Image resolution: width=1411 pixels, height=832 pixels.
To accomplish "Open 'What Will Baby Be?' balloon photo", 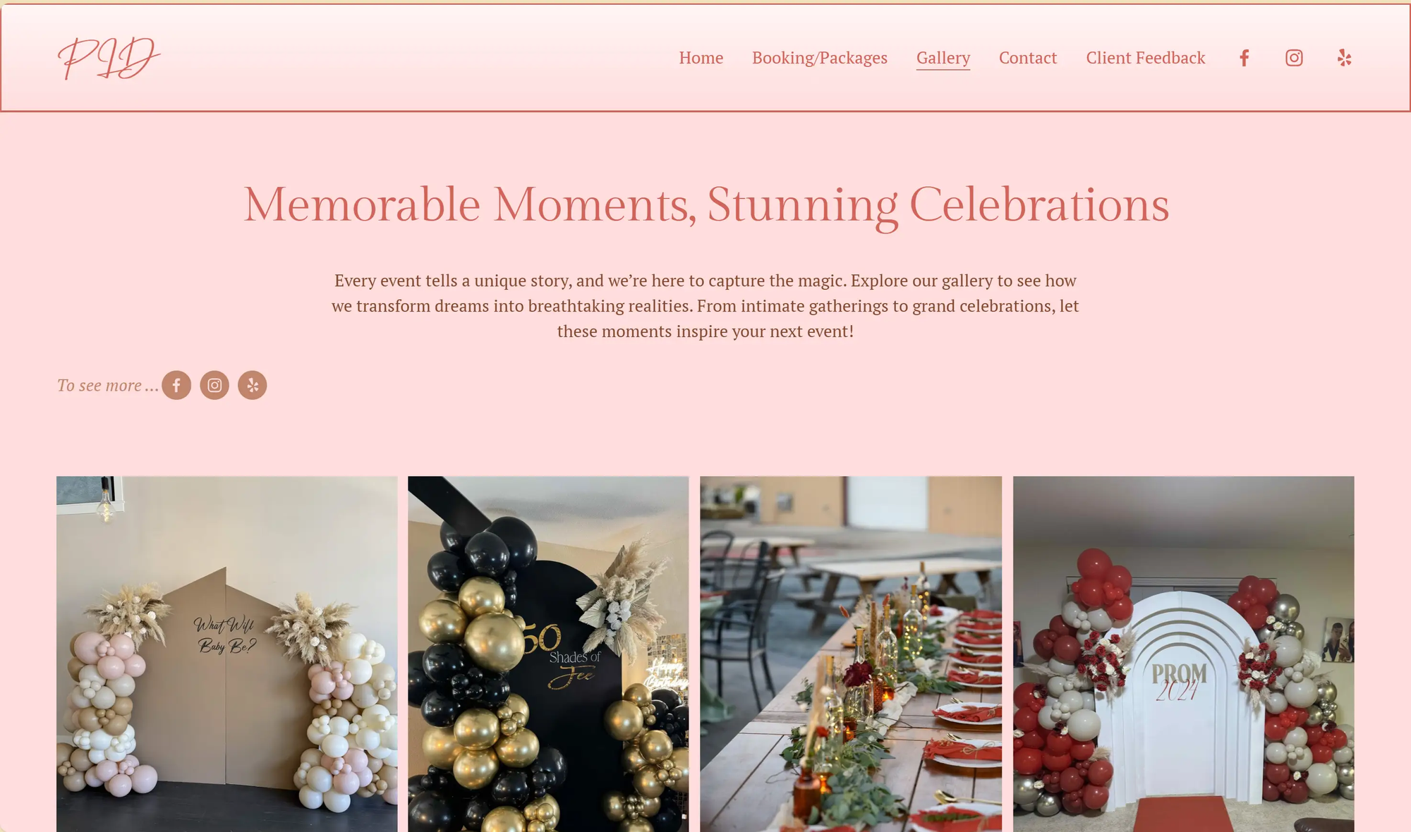I will pyautogui.click(x=227, y=654).
